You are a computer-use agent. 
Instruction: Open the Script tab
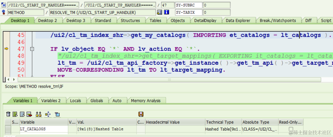[x=326, y=20]
